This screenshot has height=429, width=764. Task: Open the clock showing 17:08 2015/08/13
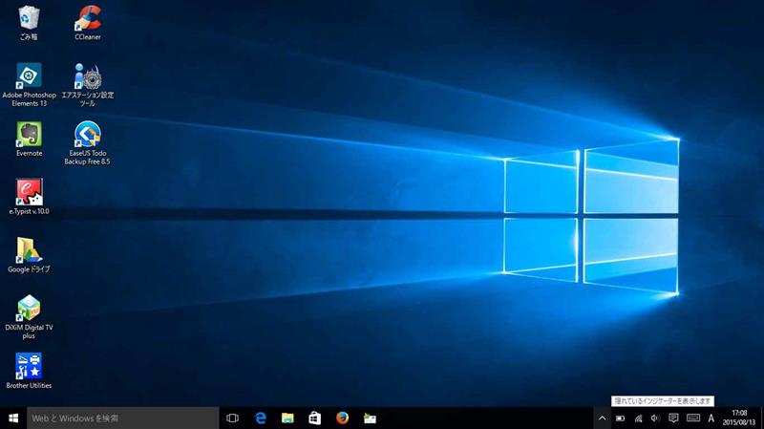739,418
